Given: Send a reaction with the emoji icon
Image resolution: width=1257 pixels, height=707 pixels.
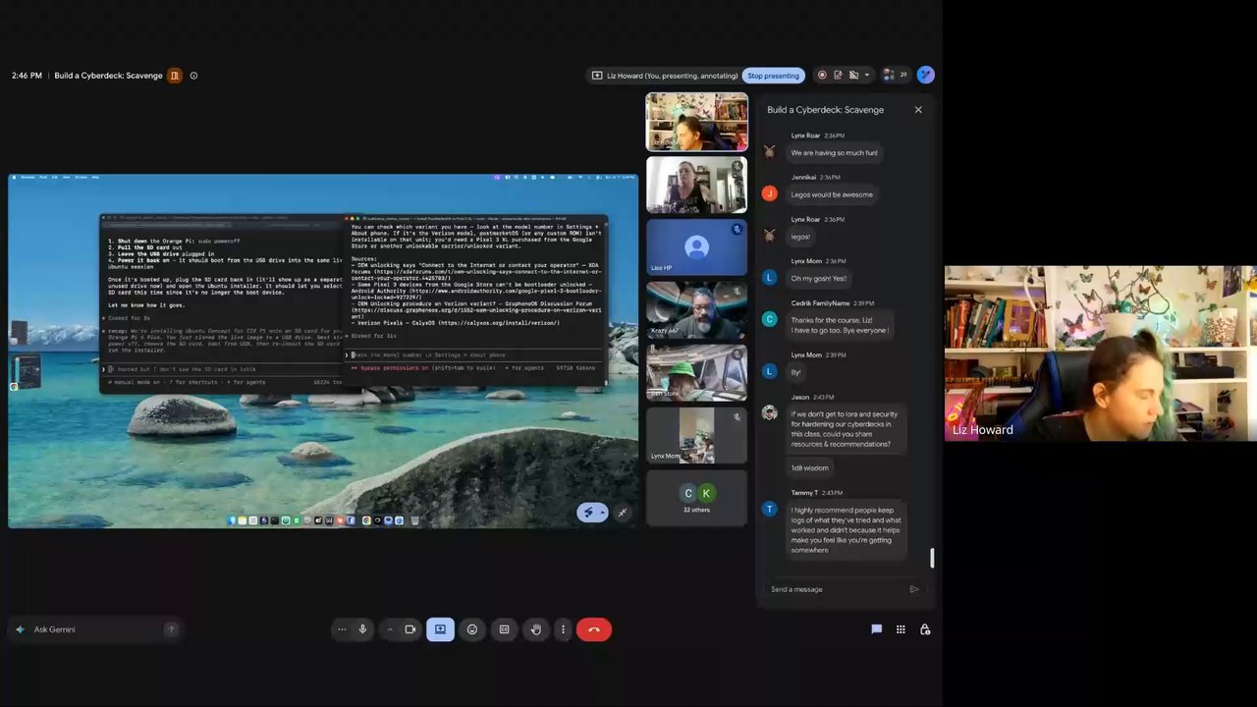Looking at the screenshot, I should 472,629.
